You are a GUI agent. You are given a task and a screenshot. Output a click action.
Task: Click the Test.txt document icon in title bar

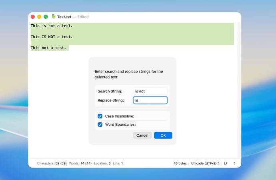tap(54, 16)
